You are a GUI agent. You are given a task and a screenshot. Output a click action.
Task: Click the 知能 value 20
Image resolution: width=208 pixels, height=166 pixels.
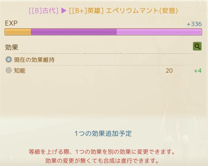(169, 70)
